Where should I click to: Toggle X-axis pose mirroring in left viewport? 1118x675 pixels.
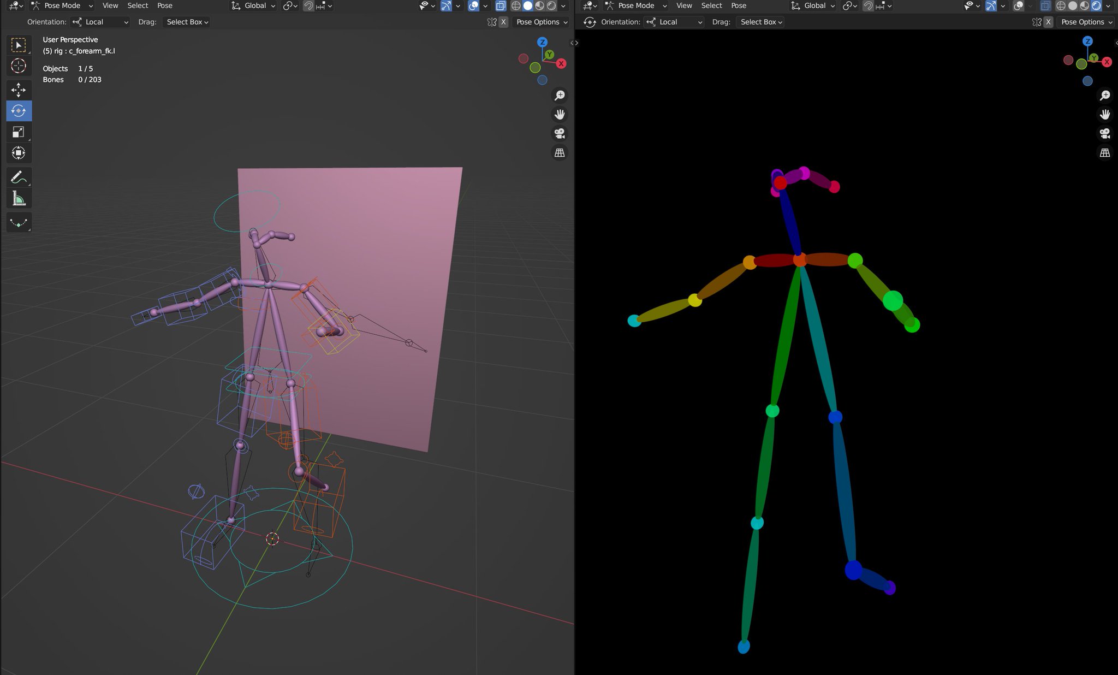(503, 22)
